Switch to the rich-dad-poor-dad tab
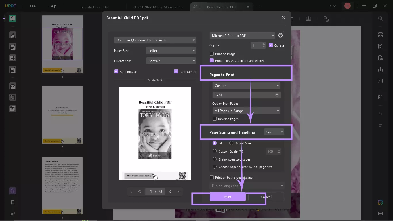The image size is (393, 221). 95,7
